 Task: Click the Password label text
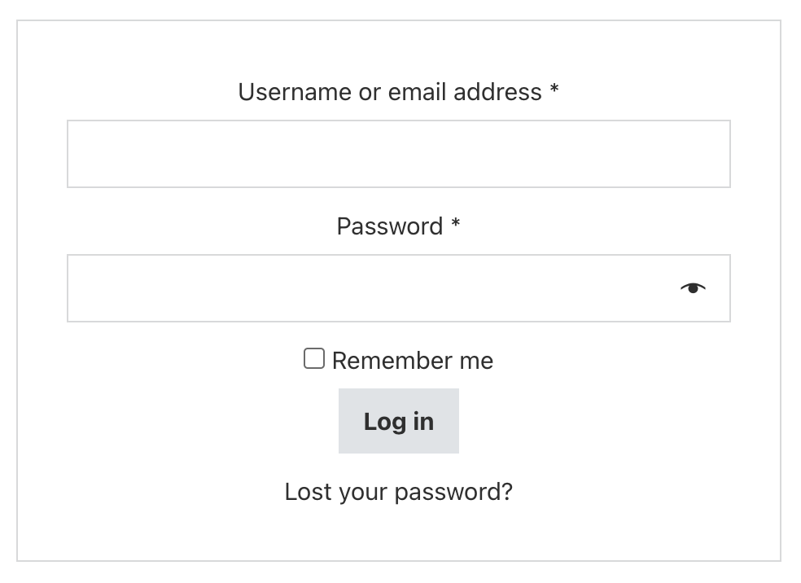tap(390, 226)
